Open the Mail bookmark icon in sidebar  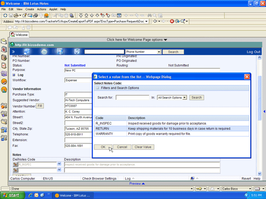click(4, 41)
